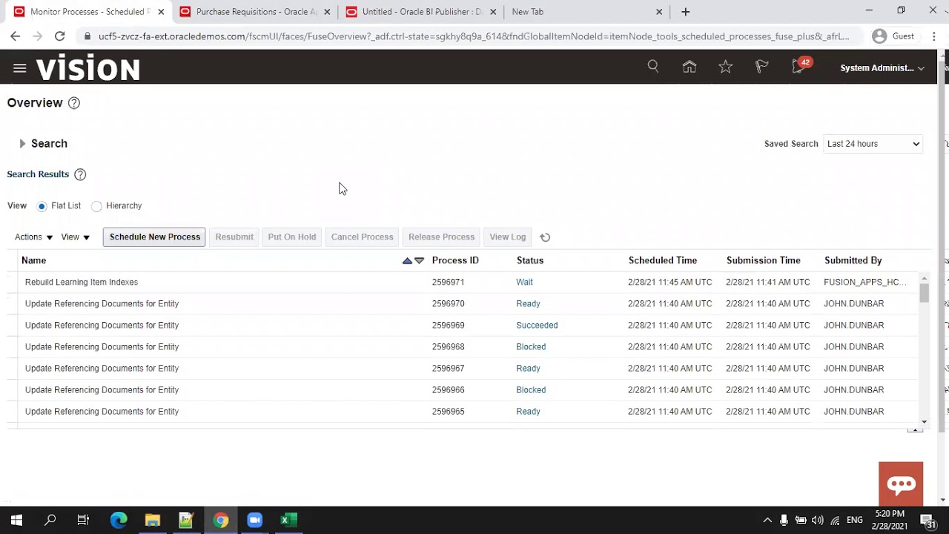Close the New Tab browser tab
The height and width of the screenshot is (534, 949).
click(659, 12)
